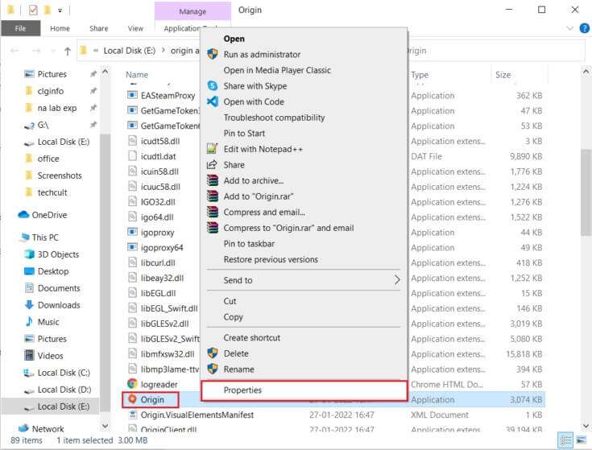Click the Network icon in sidebar
Screen dimensions: 592x450
click(23, 428)
